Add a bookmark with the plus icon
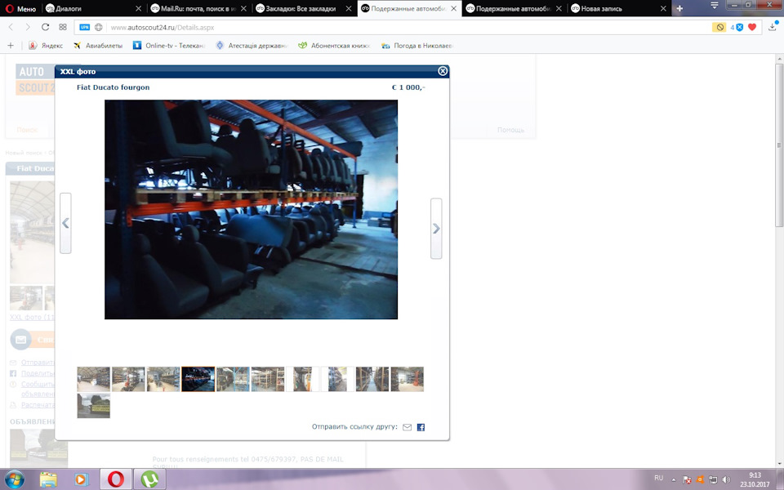Screen dimensions: 784x490 click(11, 46)
